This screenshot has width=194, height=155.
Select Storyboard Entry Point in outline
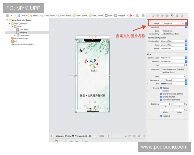(23, 44)
